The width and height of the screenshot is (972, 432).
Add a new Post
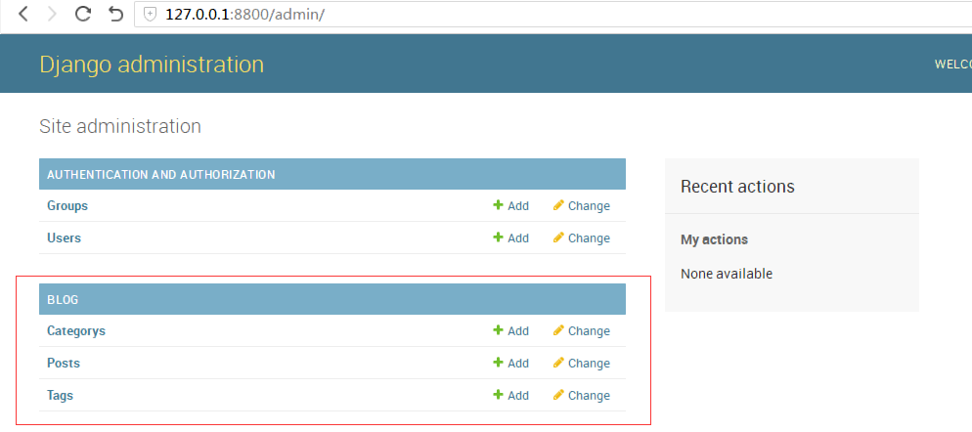(511, 364)
